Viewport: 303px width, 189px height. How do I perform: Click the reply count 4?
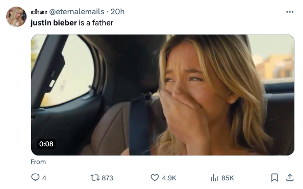tap(44, 178)
